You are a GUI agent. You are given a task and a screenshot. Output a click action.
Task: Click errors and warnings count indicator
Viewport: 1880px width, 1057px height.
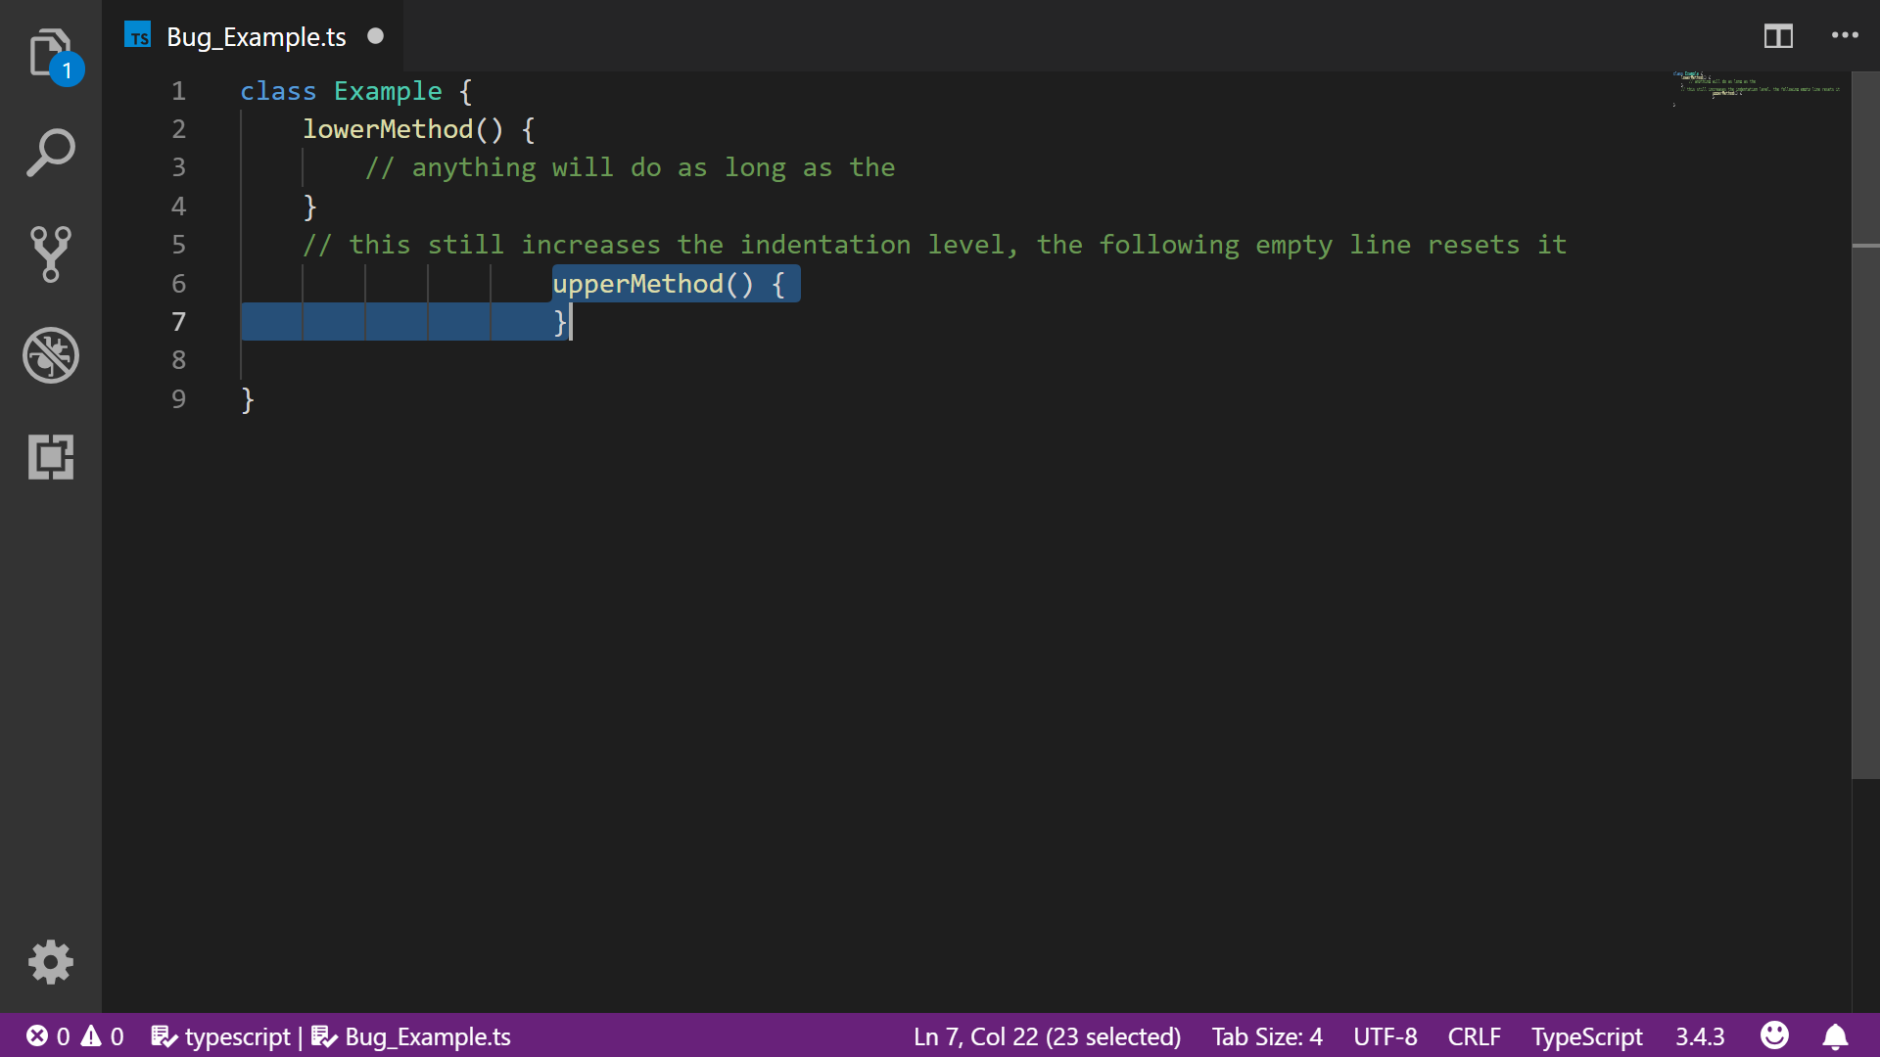click(74, 1035)
